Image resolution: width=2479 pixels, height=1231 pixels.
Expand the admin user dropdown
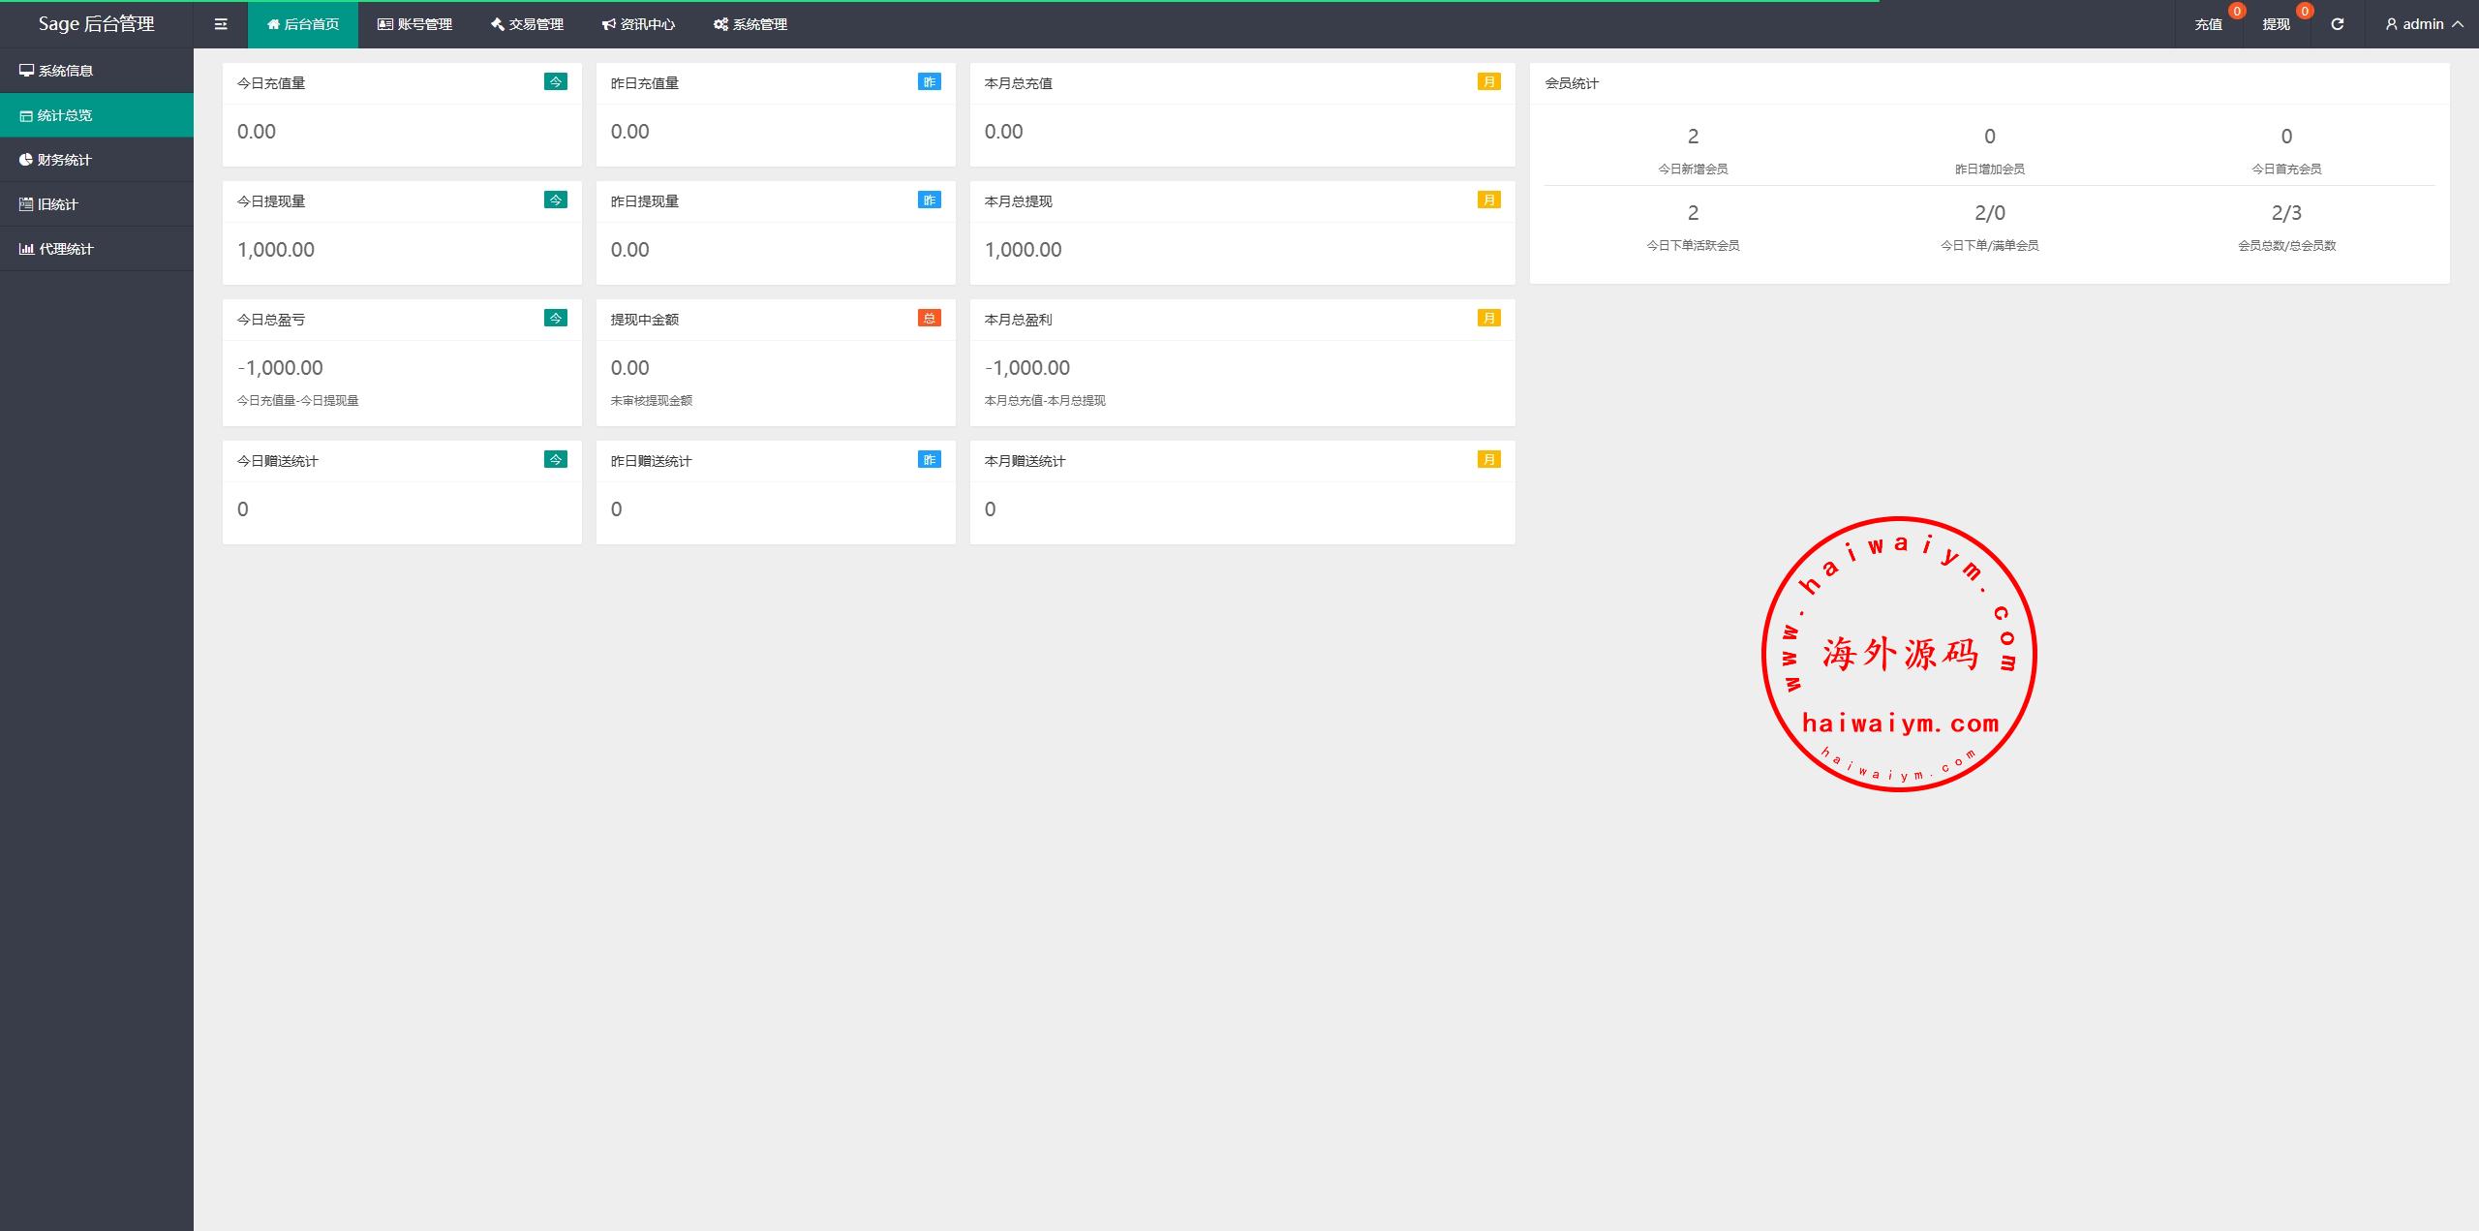[x=2424, y=24]
